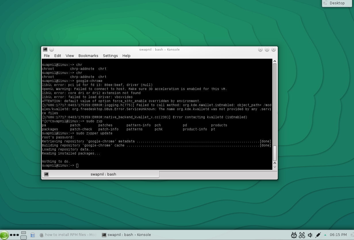This screenshot has width=354, height=240.
Task: Click 'sudo zypper update' command text
Action: point(94,133)
